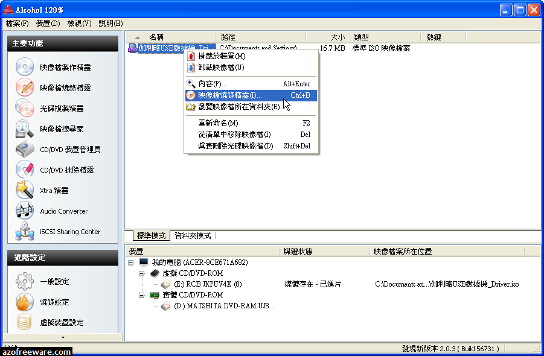
Task: Click the 燒錄設定 label
Action: tap(54, 302)
